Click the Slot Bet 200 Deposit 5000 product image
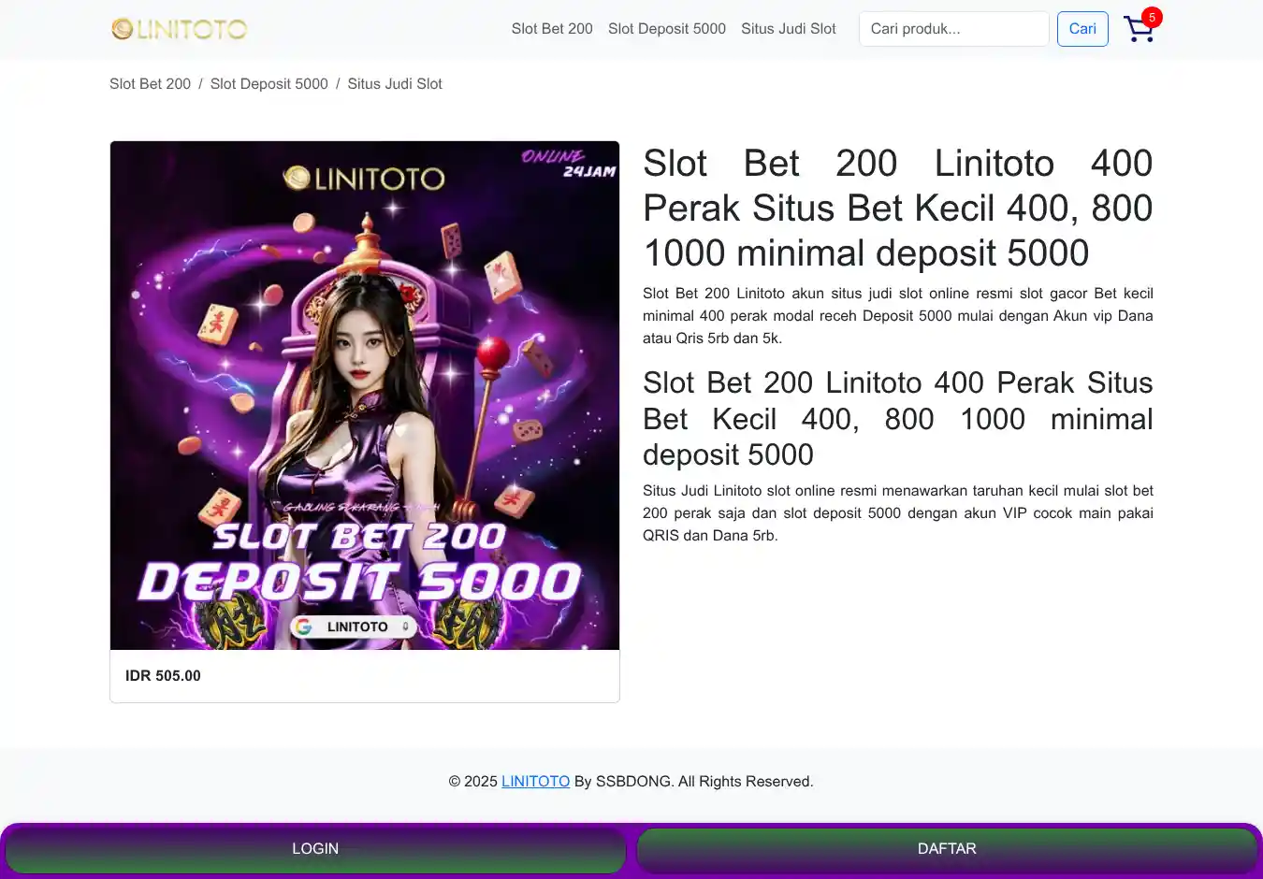This screenshot has width=1263, height=879. 365,396
